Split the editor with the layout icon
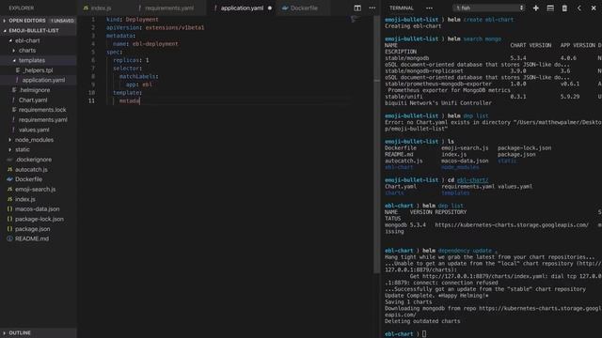602x338 pixels. click(357, 8)
